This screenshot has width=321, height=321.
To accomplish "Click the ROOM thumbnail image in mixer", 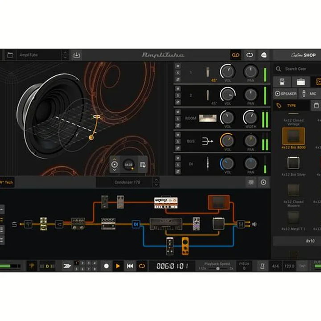I will pos(208,118).
